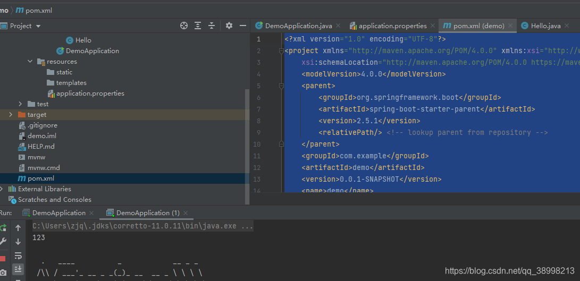Fold the project tag at line 2

tap(281, 51)
